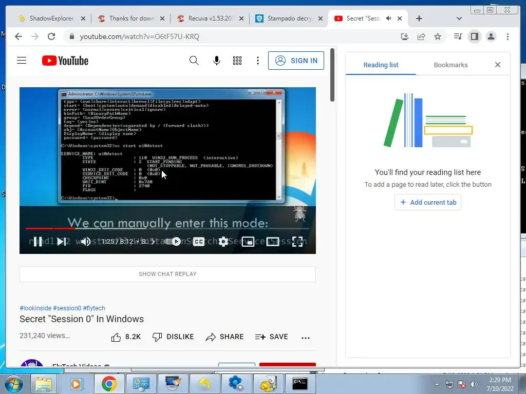Click the video title Secret "Session 0" In Windows
The width and height of the screenshot is (526, 394).
(82, 319)
